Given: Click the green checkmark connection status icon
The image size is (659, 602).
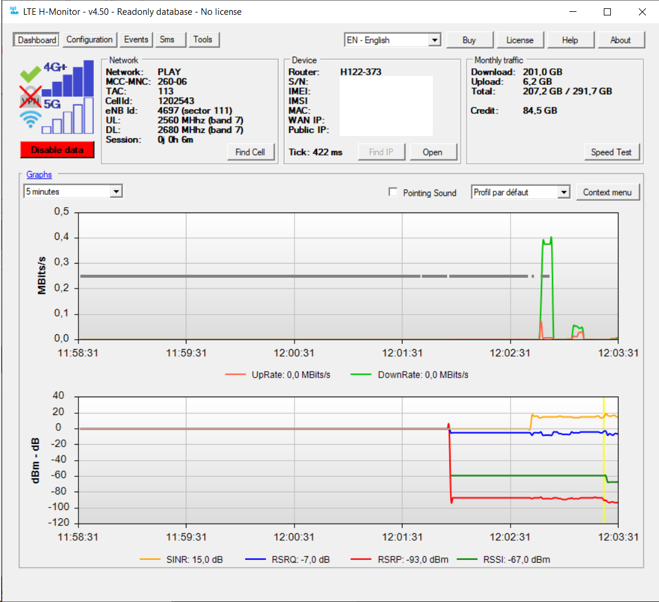Looking at the screenshot, I should (x=30, y=74).
